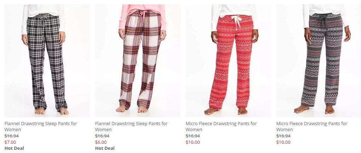This screenshot has height=153, width=361.
Task: Select the $7.00 sale price
Action: point(10,142)
